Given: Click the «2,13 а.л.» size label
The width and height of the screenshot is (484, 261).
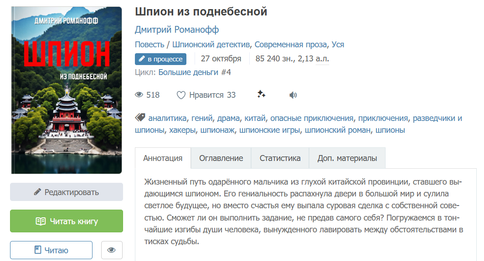Looking at the screenshot, I should [x=313, y=59].
